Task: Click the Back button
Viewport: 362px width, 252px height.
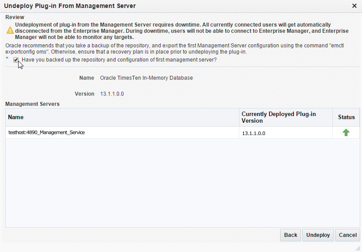Action: (x=290, y=235)
